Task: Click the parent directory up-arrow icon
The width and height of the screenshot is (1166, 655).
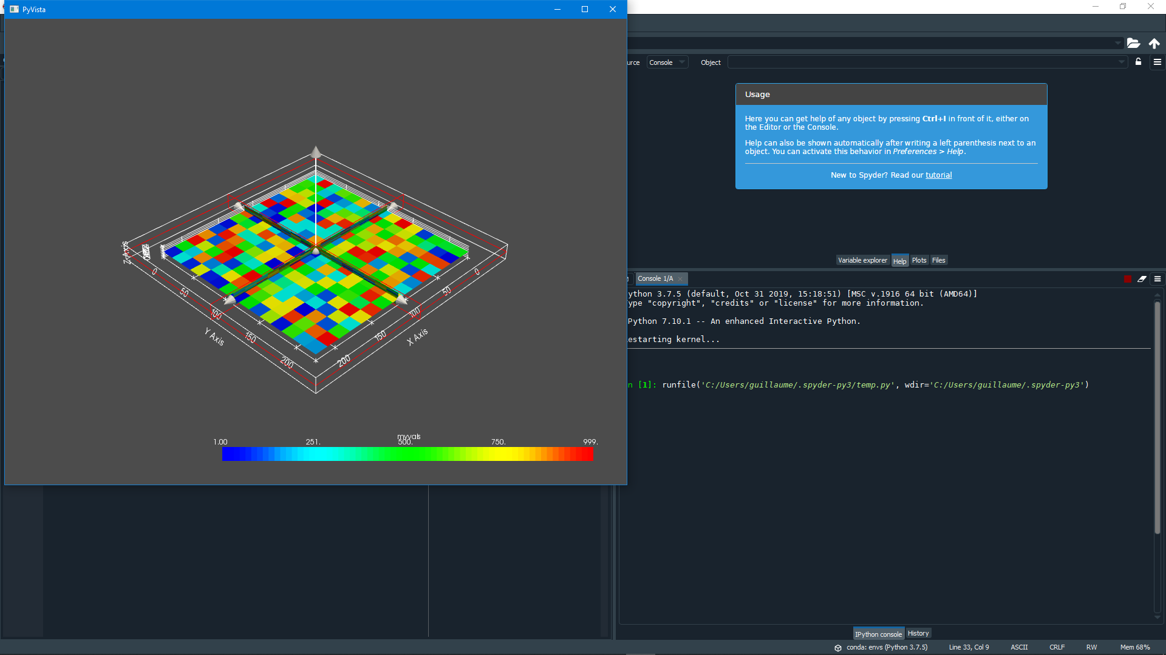Action: (x=1154, y=43)
